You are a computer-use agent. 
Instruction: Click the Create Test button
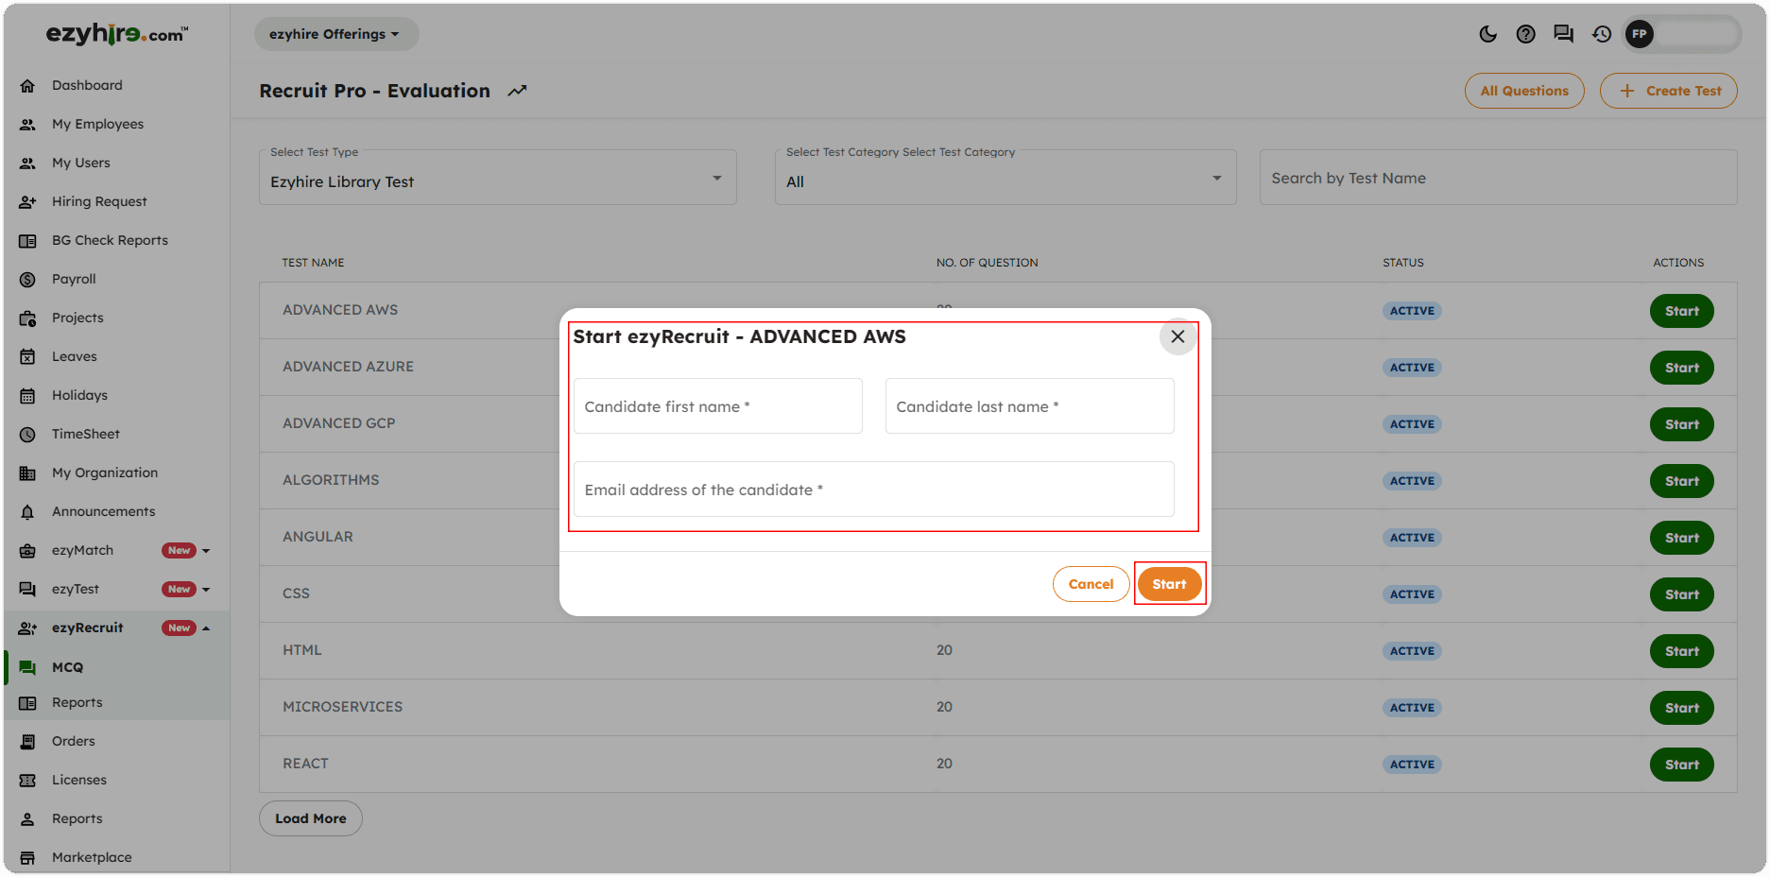pyautogui.click(x=1669, y=91)
